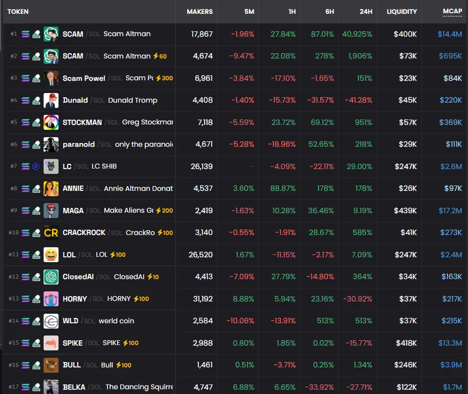Open the Scam Altman token logo in row #1
468x394 pixels.
[x=51, y=34]
